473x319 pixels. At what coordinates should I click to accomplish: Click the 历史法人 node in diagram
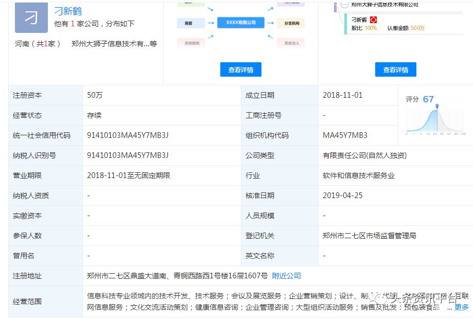[291, 43]
